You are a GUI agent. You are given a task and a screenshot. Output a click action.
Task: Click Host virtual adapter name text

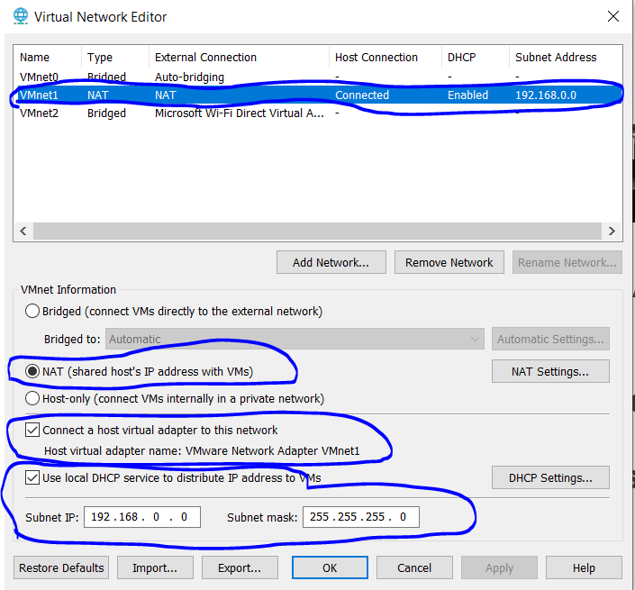click(202, 450)
